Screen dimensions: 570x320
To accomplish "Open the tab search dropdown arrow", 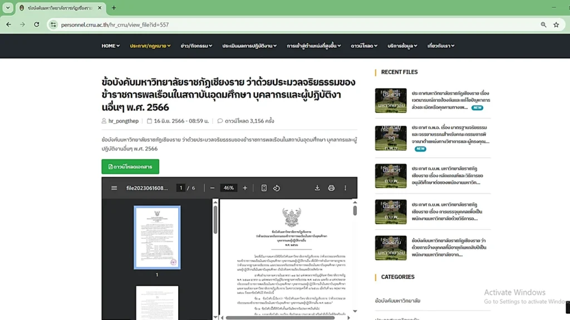I will coord(8,8).
